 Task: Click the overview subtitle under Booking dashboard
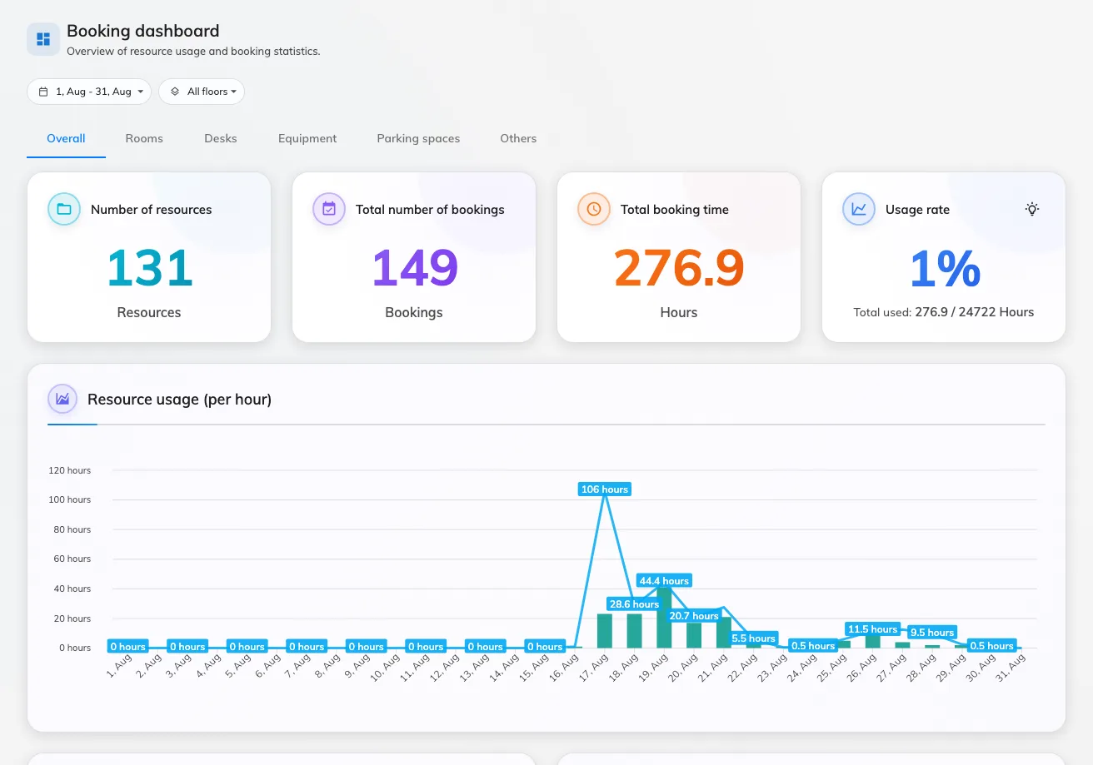click(x=193, y=52)
